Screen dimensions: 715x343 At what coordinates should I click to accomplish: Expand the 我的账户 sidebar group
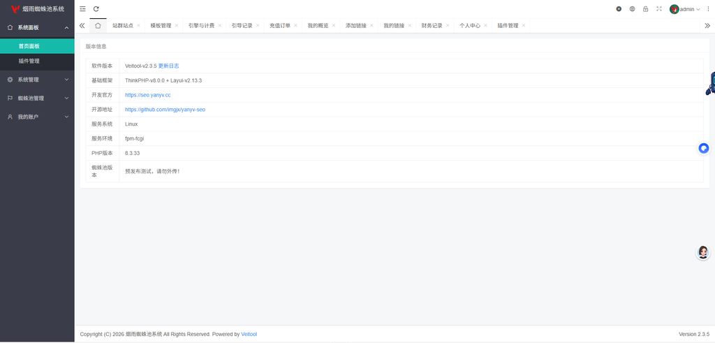(37, 117)
